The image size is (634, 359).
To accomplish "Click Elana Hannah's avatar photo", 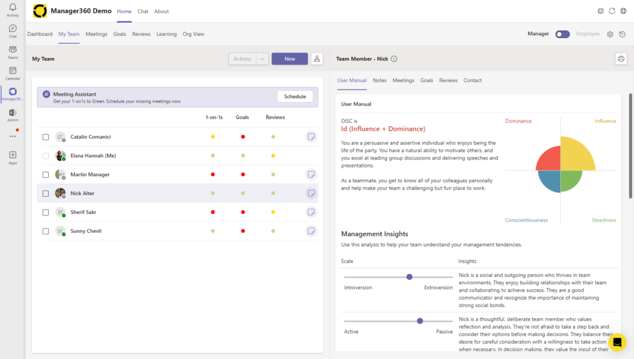I will 60,156.
